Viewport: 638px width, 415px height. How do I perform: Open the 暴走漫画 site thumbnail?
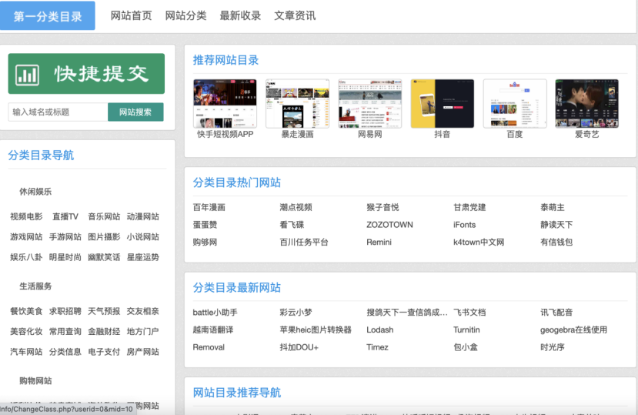[x=297, y=103]
